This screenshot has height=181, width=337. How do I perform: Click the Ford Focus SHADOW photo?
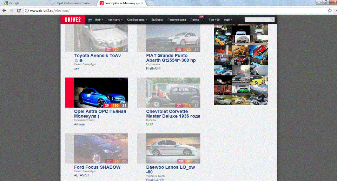point(101,149)
